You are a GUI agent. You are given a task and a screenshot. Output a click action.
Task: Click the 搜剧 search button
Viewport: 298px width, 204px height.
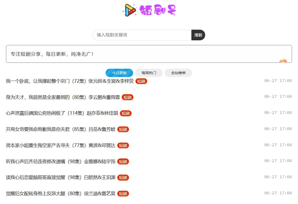(198, 35)
